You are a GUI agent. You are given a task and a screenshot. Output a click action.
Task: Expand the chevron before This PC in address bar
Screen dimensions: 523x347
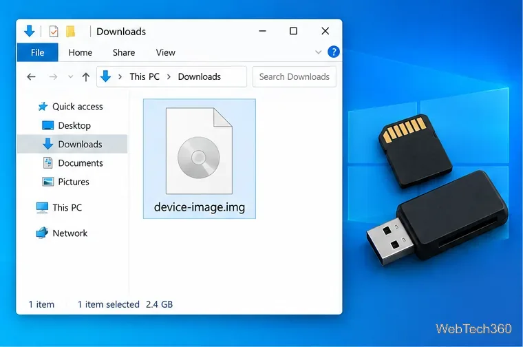[120, 76]
